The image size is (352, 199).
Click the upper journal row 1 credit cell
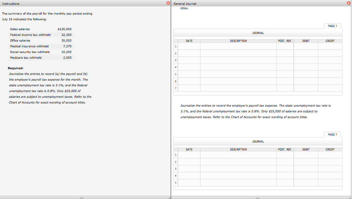click(x=330, y=46)
